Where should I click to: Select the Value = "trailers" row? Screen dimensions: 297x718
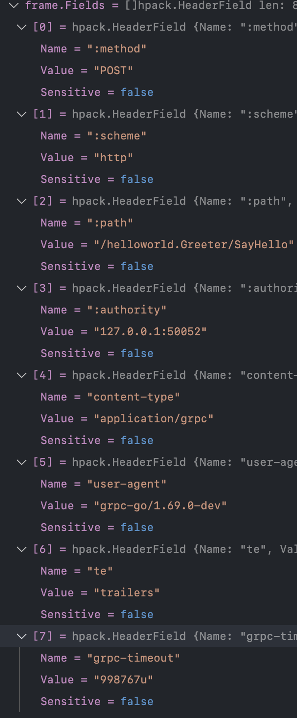(148, 592)
